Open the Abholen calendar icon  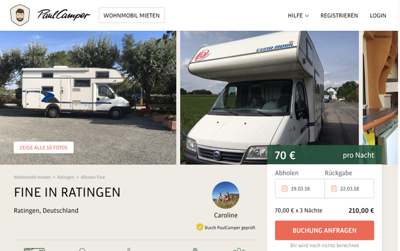(284, 189)
